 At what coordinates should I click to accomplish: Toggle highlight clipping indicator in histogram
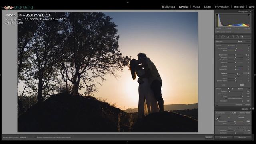pyautogui.click(x=249, y=15)
